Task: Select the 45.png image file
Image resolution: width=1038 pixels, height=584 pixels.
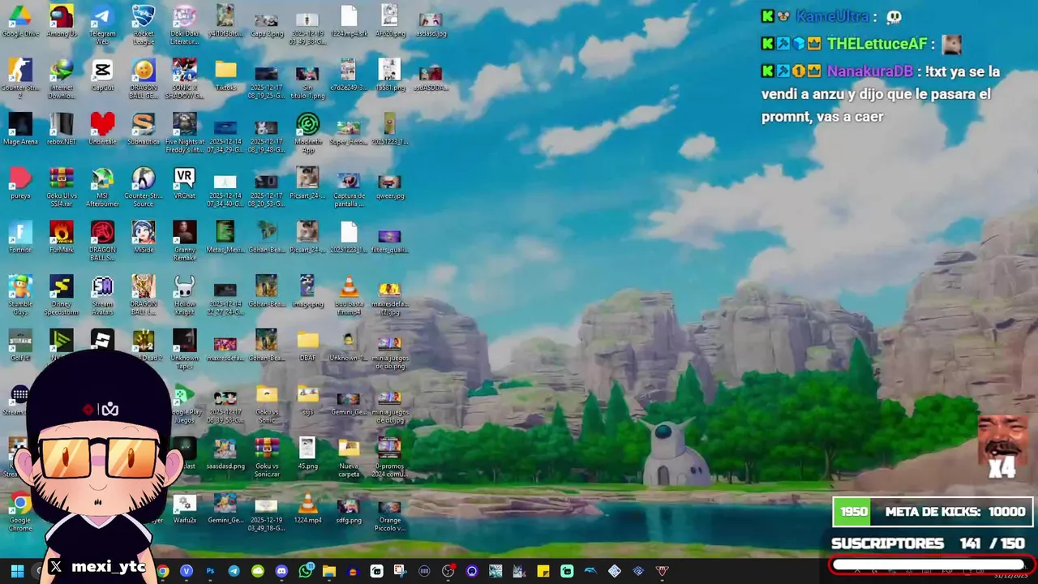Action: coord(307,453)
